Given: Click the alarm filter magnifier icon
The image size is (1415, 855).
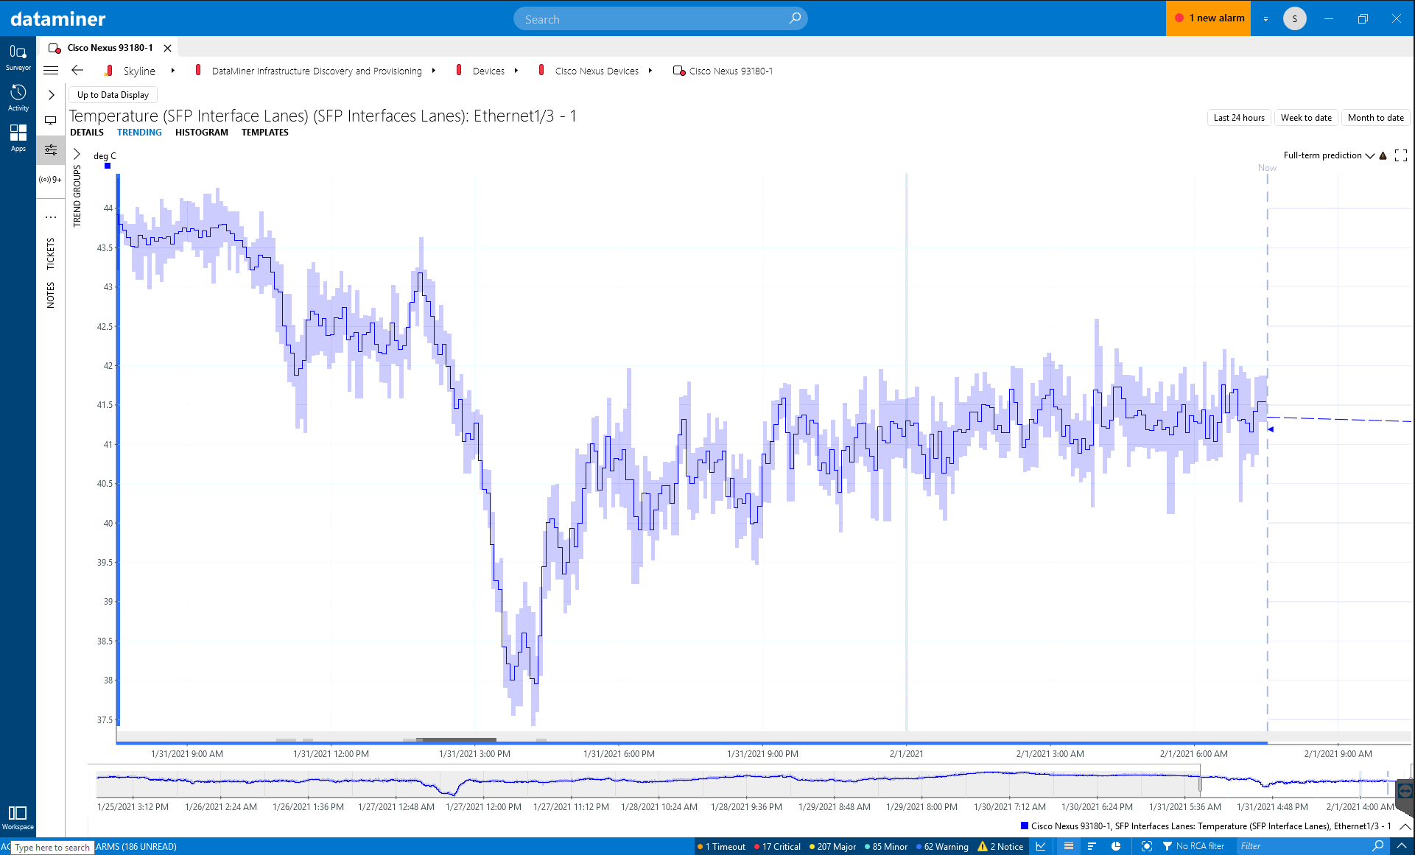Looking at the screenshot, I should (1377, 846).
